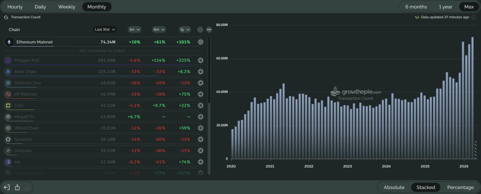Click the Ink +74% yearly change
Screen dimensions: 481x194
185,162
